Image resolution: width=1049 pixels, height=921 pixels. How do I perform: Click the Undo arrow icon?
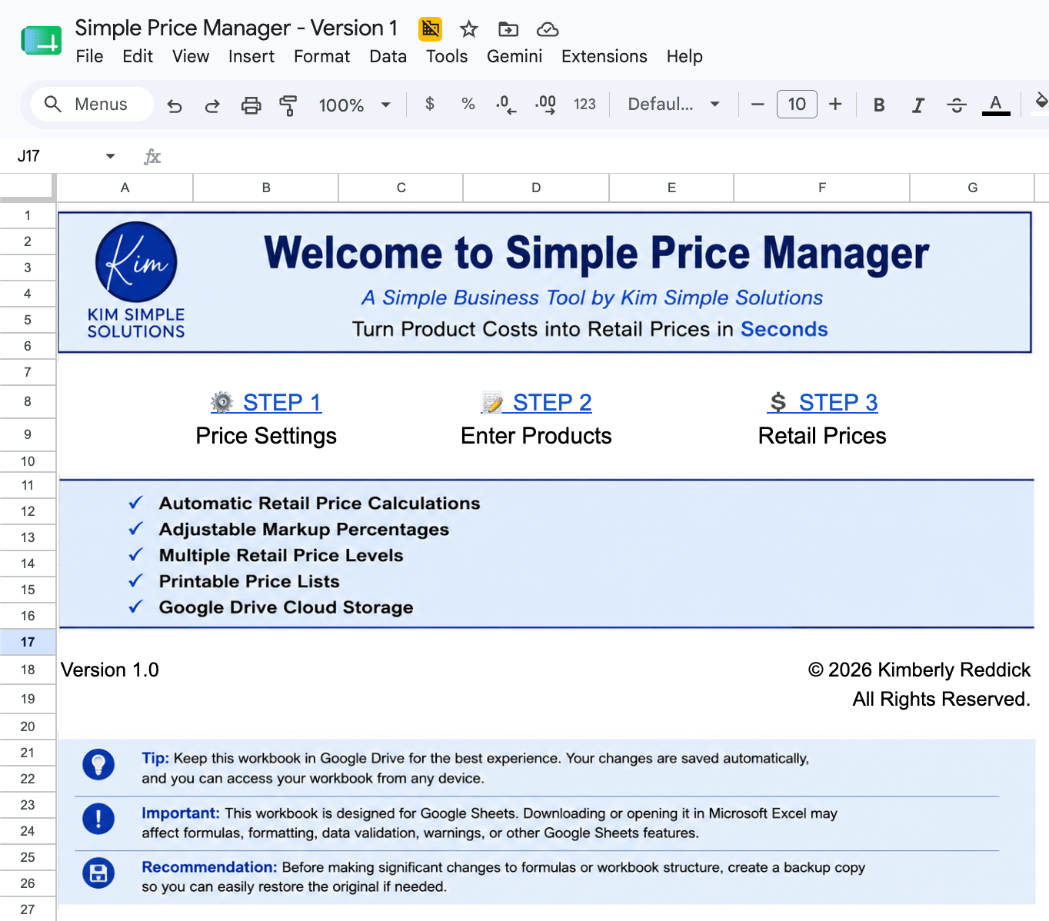pos(175,105)
